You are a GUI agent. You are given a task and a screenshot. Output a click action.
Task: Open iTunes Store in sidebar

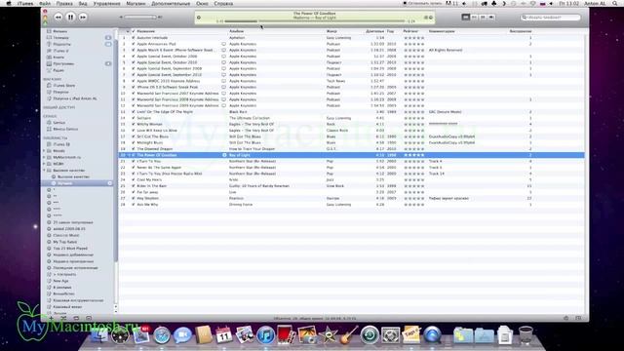(x=63, y=86)
